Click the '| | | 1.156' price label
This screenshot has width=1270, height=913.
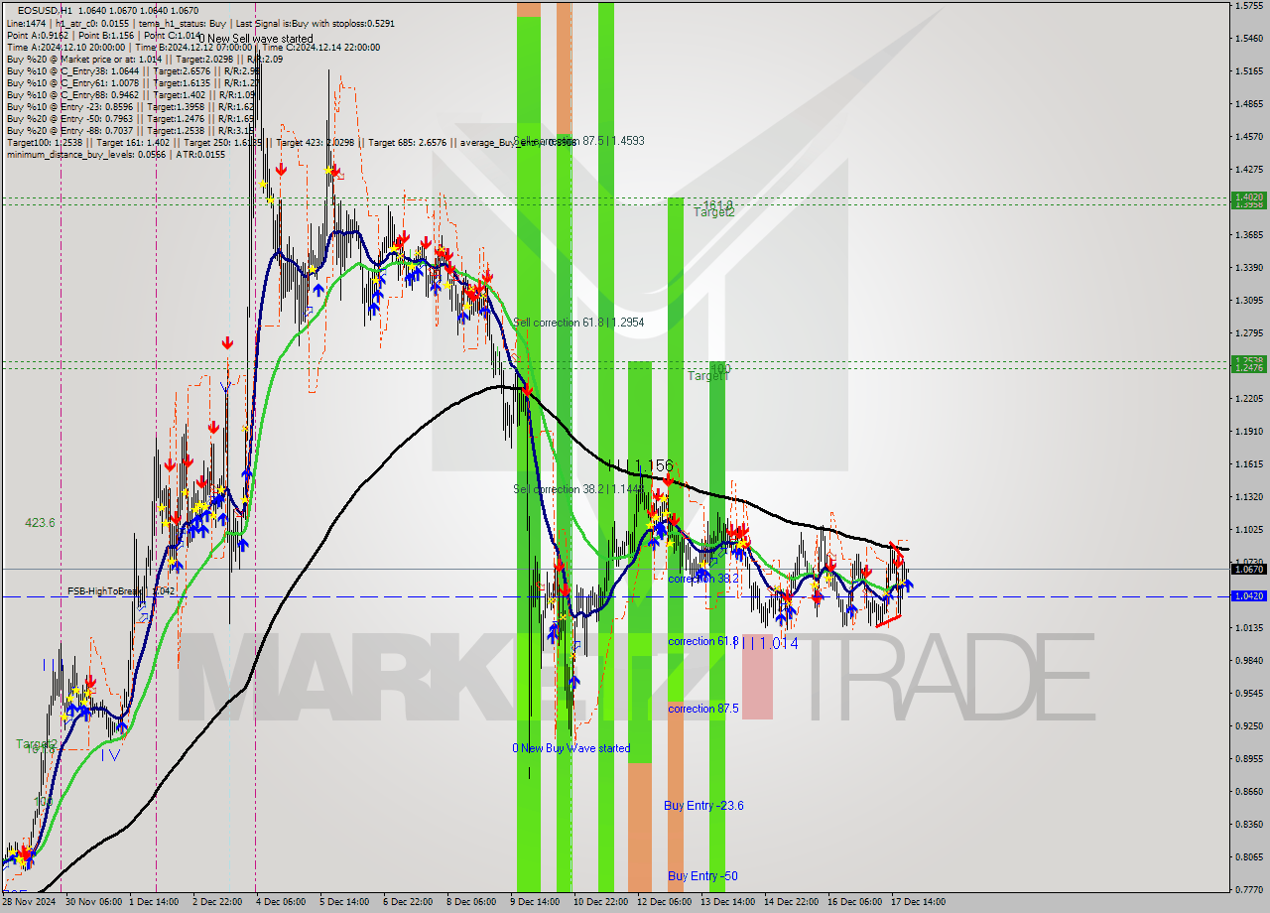coord(642,465)
